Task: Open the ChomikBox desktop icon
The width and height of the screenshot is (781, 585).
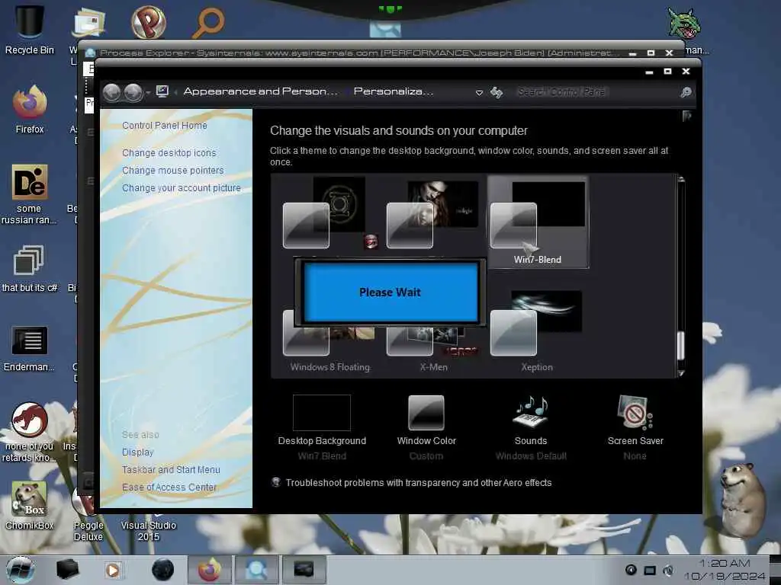Action: (30, 506)
